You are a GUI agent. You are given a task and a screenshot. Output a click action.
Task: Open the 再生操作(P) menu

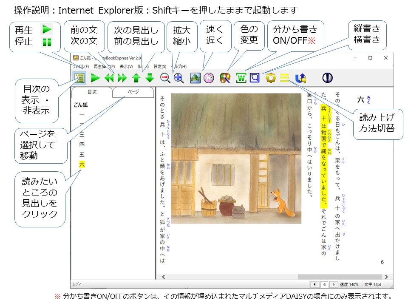104,67
